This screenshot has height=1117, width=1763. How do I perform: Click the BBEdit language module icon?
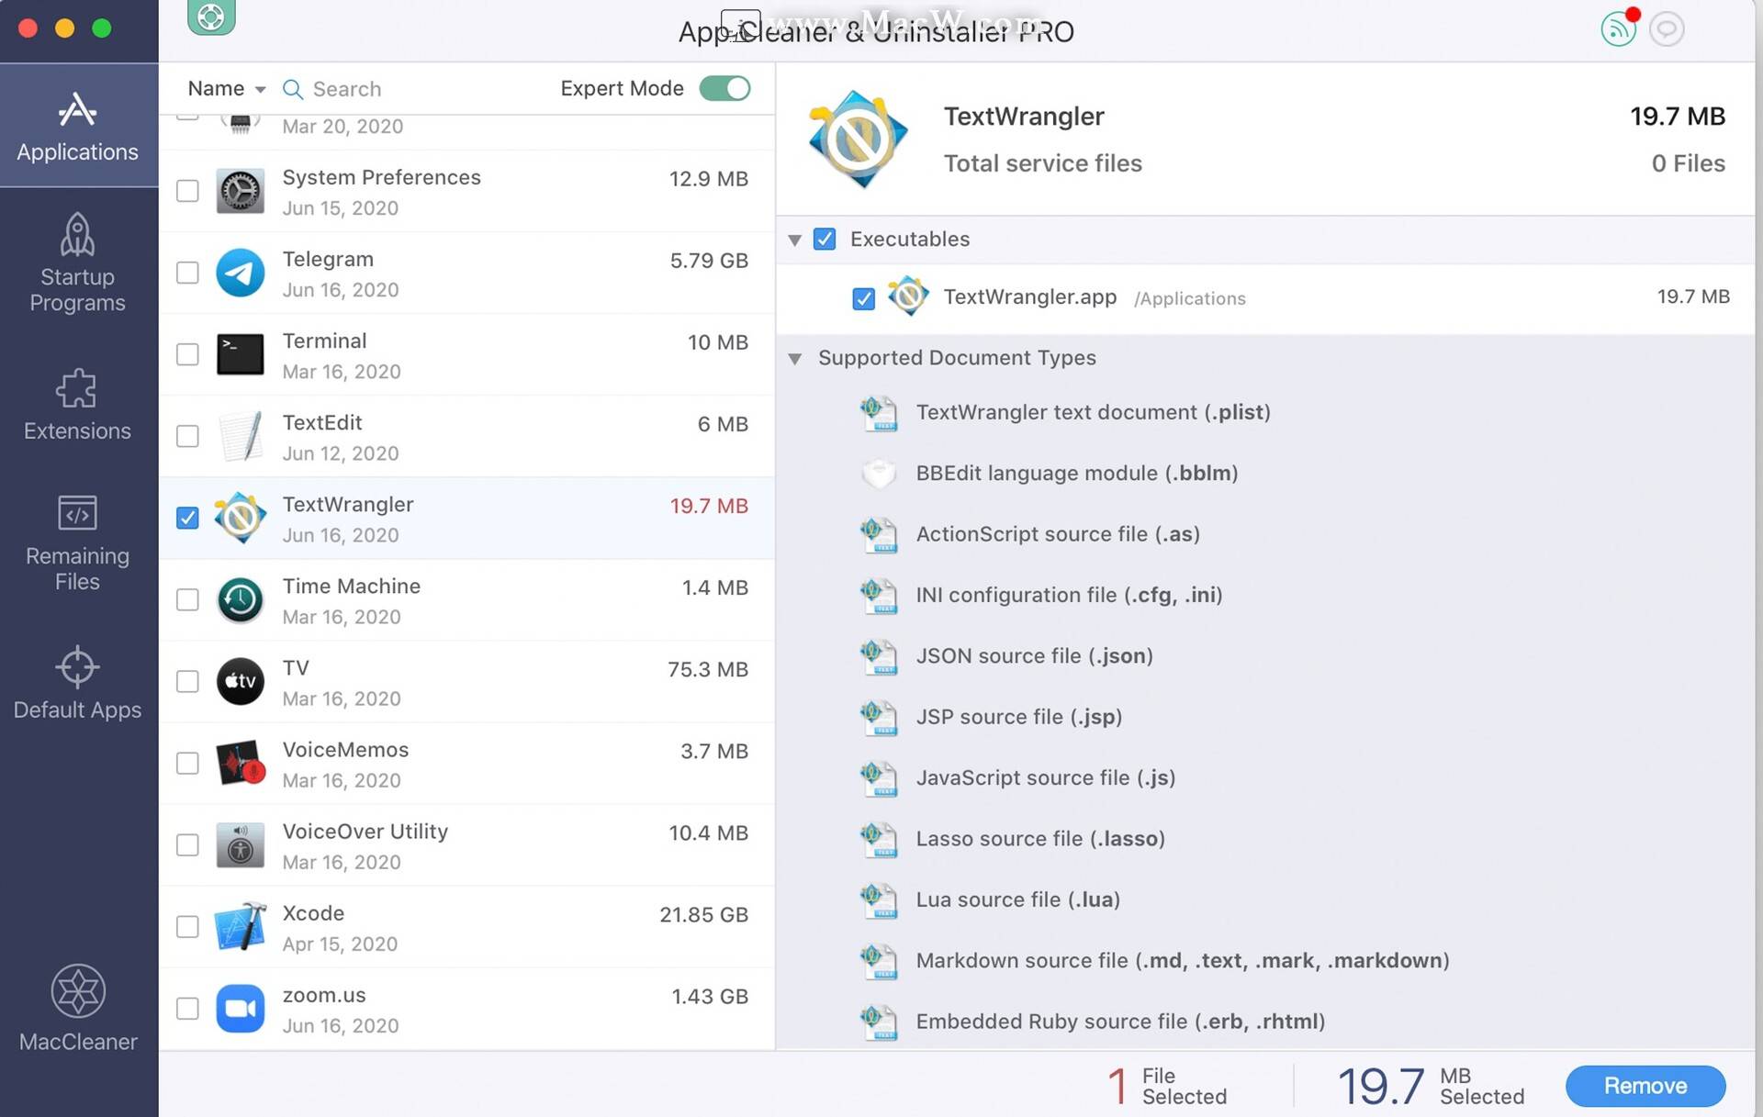point(878,474)
